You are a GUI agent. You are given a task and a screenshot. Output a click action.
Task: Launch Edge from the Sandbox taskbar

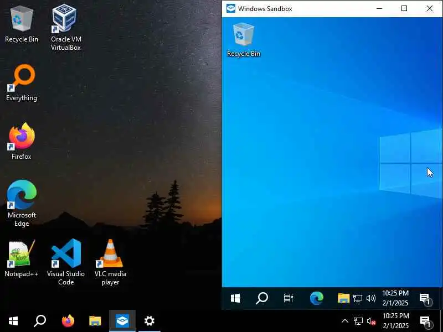pyautogui.click(x=316, y=298)
